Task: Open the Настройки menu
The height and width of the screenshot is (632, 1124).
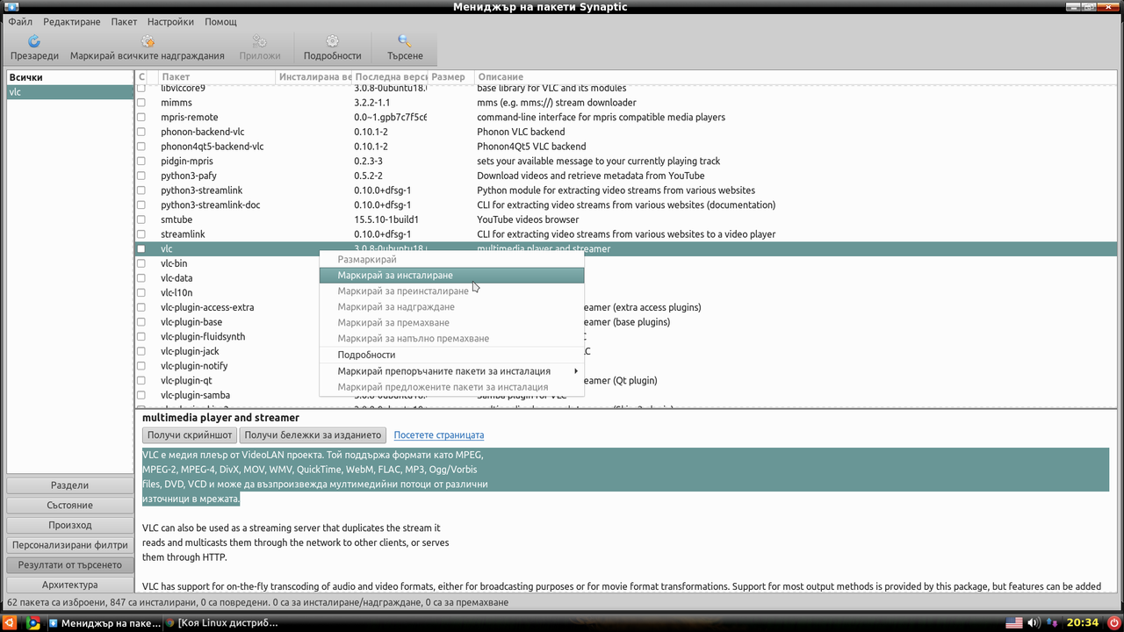Action: (170, 22)
